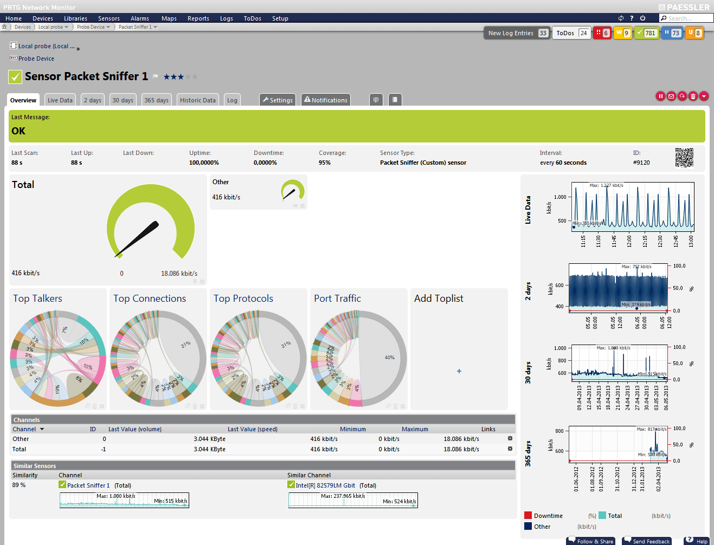Set the sensor priority star rating

click(181, 77)
